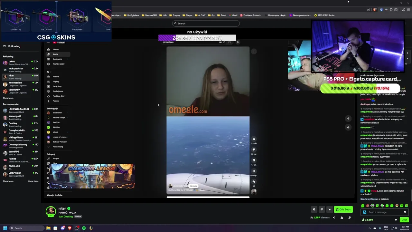This screenshot has width=412, height=232.
Task: Open takuu channel in Following list
Action: tap(21, 63)
